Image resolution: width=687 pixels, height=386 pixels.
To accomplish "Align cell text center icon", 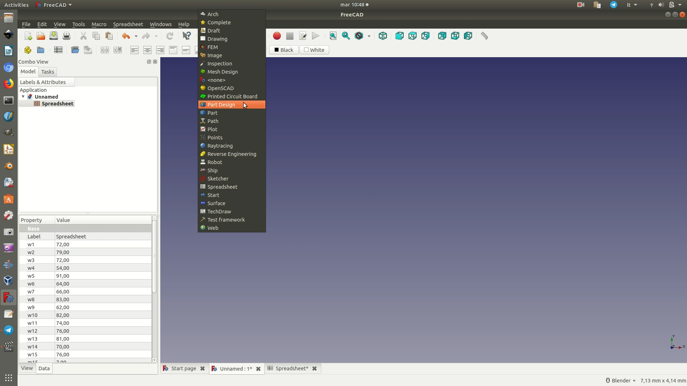I will coord(147,50).
